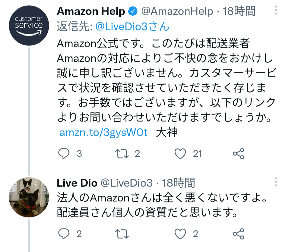291x252 pixels.
Task: Click the Live Dio display name
Action: tap(77, 183)
